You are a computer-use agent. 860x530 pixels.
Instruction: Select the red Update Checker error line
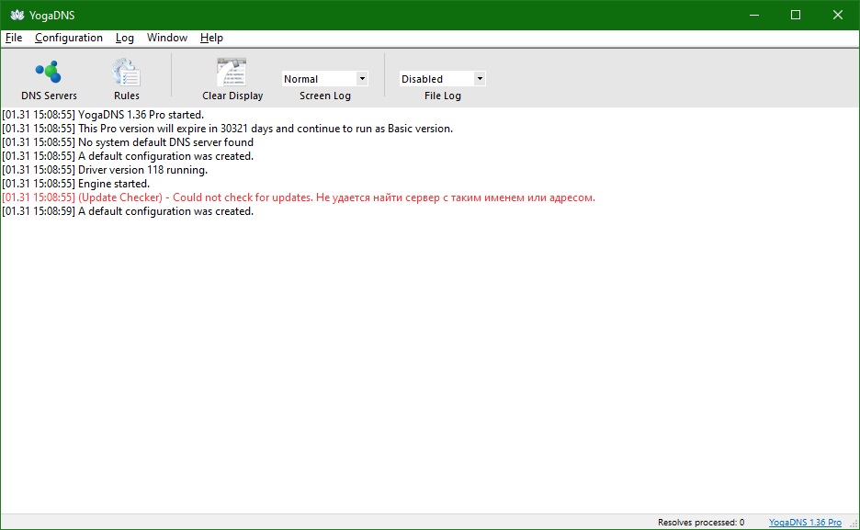coord(299,197)
